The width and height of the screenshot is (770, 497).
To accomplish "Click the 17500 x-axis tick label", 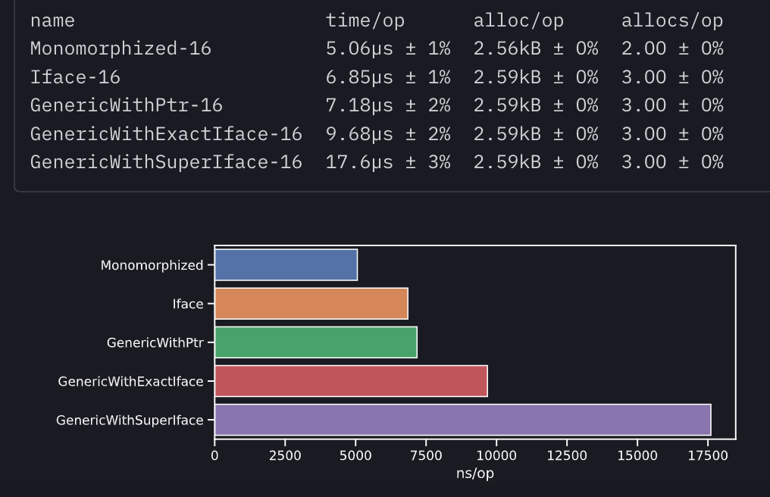I will (706, 455).
